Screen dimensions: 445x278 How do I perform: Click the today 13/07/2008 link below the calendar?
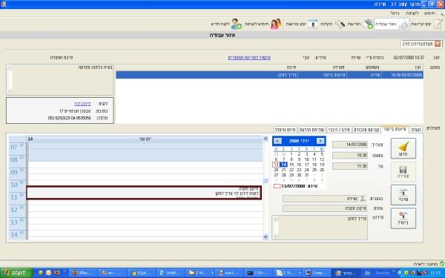(295, 186)
